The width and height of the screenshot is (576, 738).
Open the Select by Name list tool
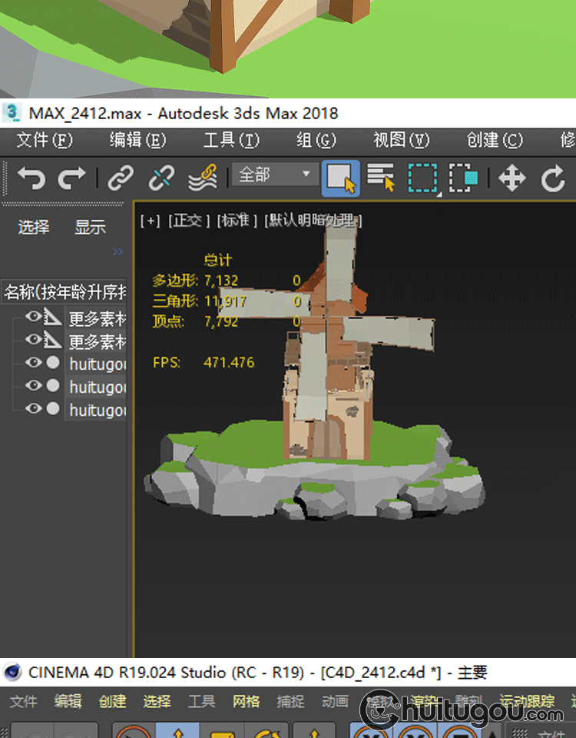381,178
